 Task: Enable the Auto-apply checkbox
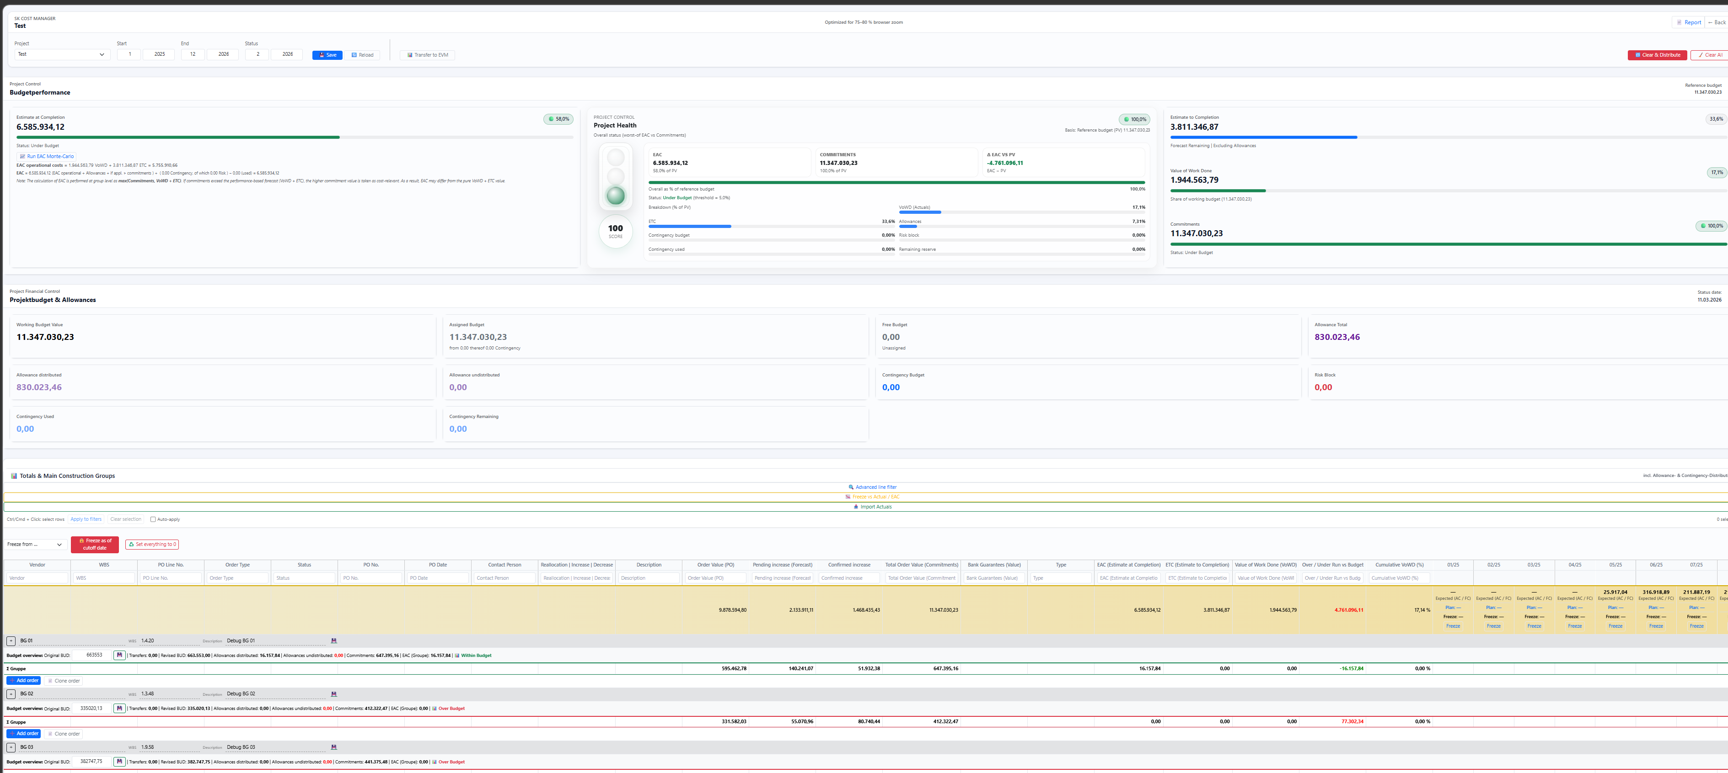[153, 519]
